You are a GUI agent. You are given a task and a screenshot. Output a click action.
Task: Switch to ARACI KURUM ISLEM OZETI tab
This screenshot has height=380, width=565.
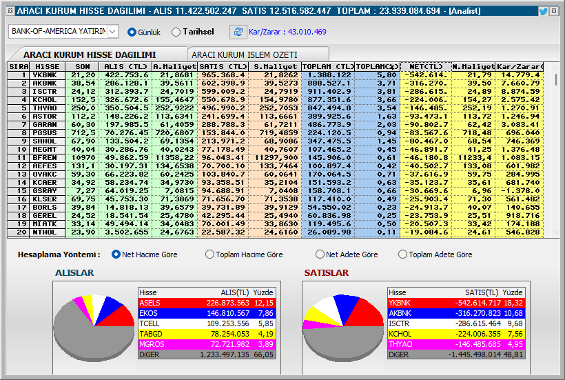[258, 54]
